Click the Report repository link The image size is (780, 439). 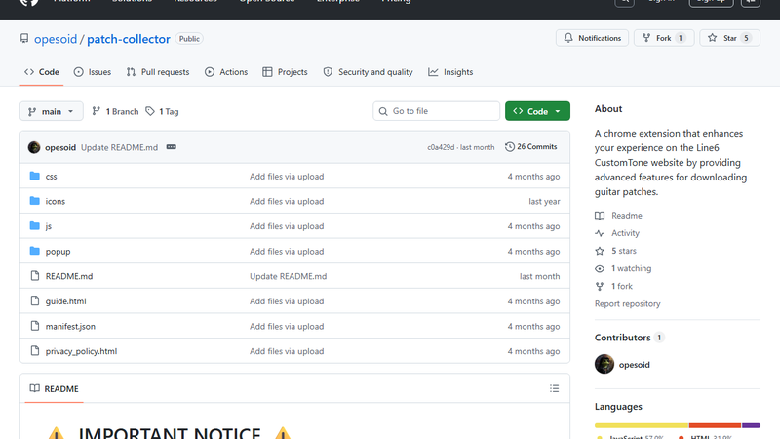point(627,303)
